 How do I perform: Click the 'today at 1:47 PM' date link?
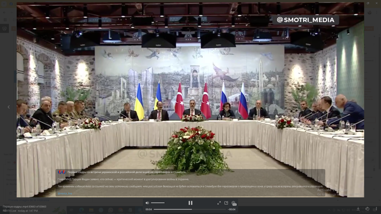pos(28,211)
